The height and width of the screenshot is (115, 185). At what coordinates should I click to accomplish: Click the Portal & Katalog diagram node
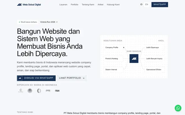(113, 59)
